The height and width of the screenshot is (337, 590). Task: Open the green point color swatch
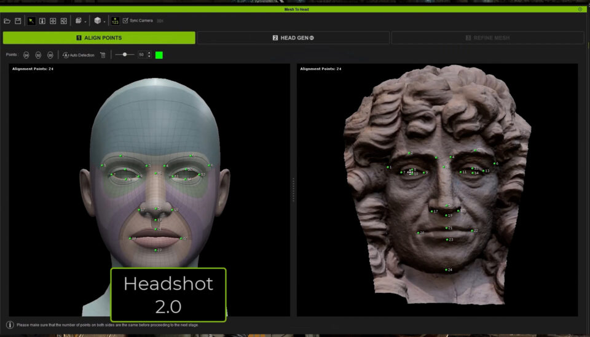point(159,55)
